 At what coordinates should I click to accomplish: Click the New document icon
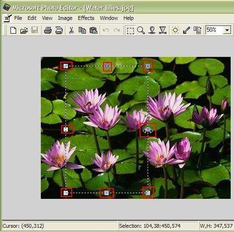tap(13, 30)
